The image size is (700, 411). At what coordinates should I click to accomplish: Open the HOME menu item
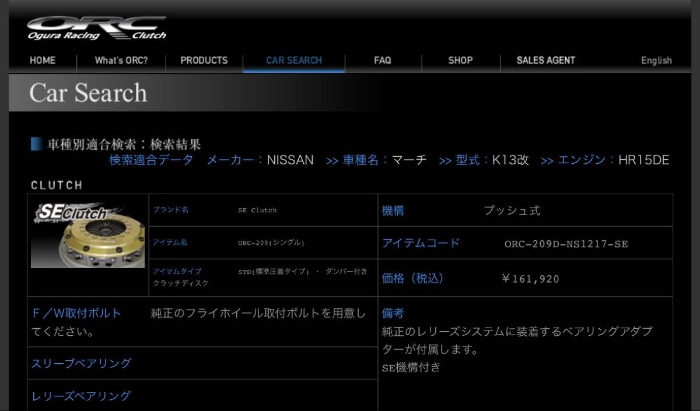pyautogui.click(x=43, y=60)
